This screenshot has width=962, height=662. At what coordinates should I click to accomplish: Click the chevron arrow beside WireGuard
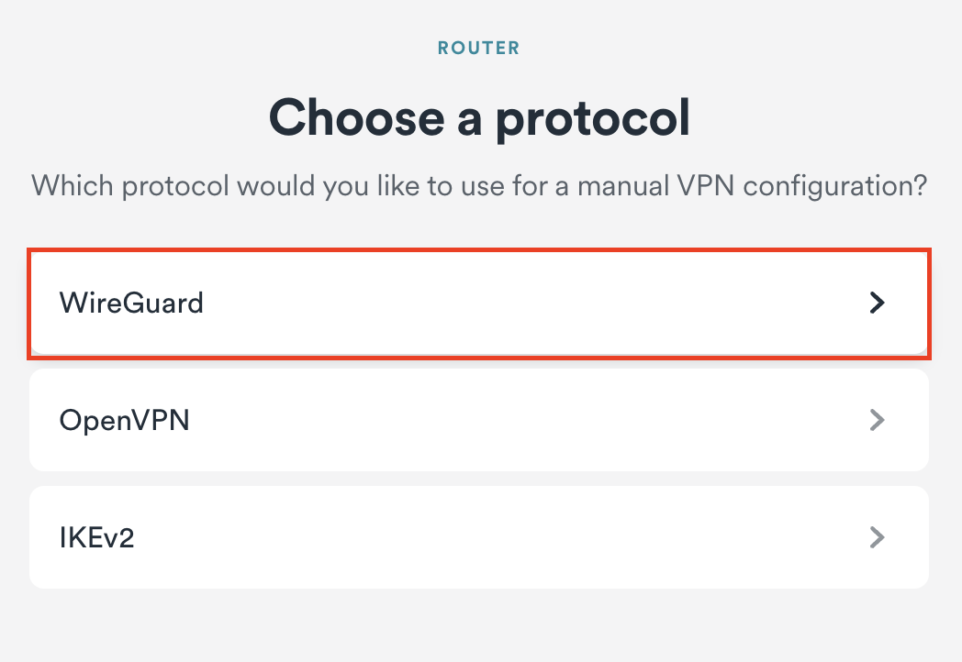878,303
